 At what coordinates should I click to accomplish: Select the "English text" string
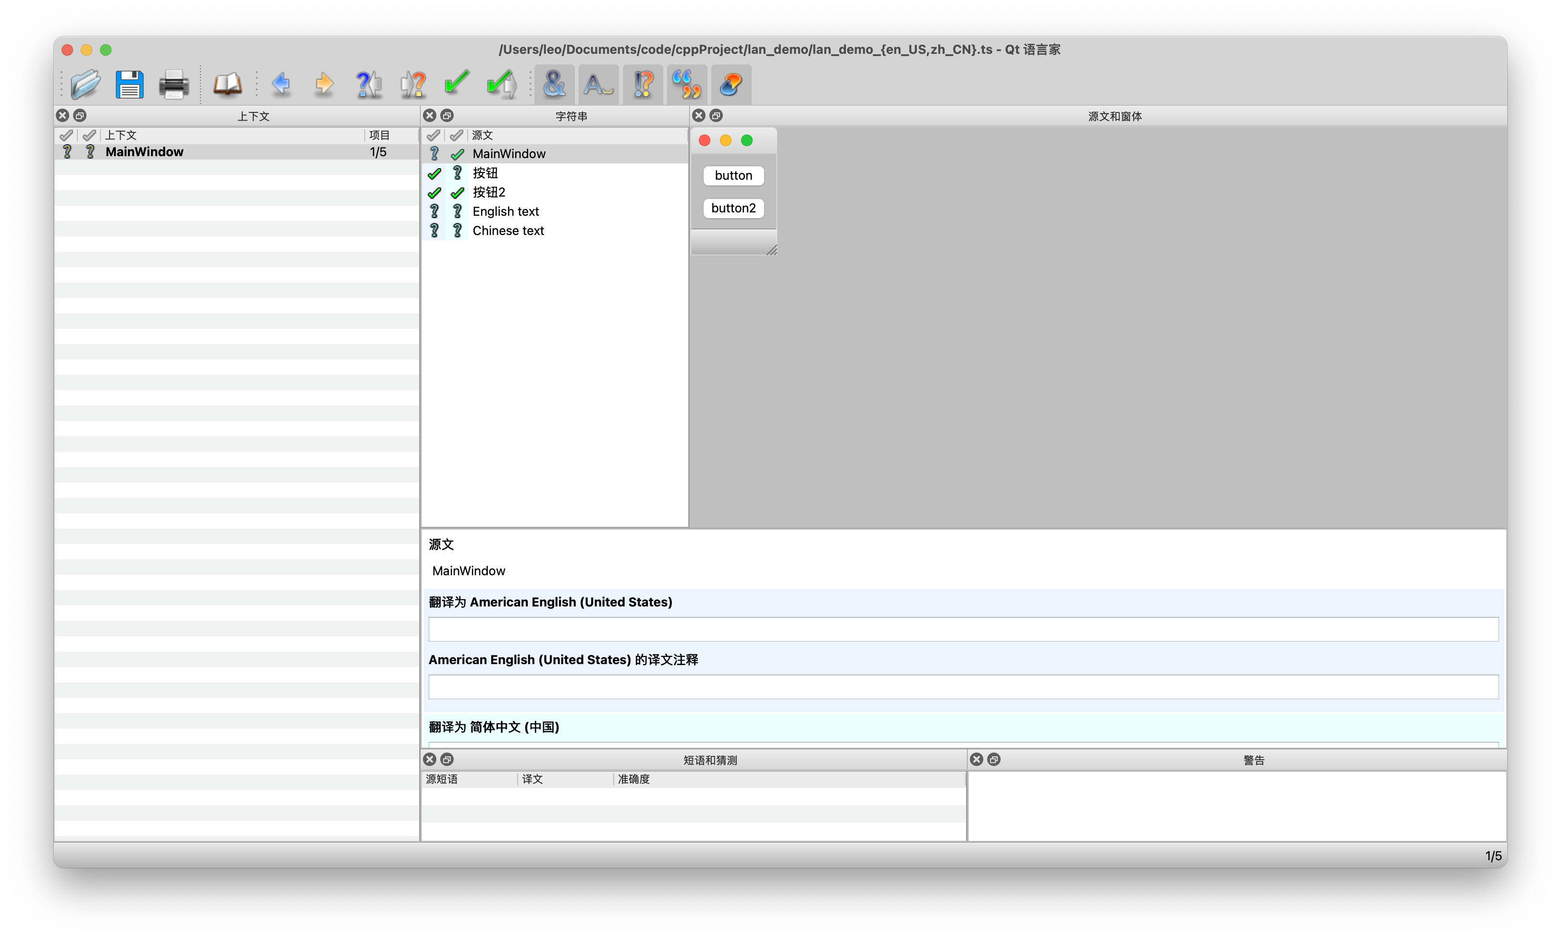coord(505,211)
